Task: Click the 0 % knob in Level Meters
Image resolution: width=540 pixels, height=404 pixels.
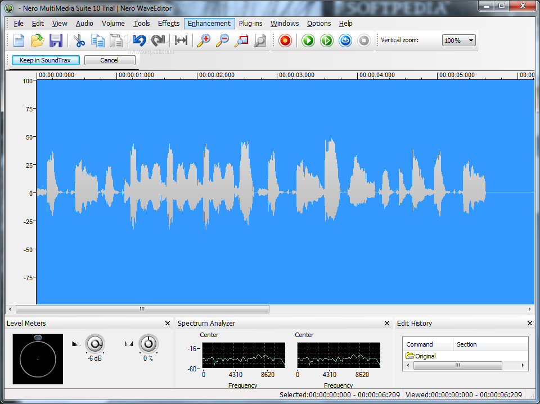Action: [148, 344]
